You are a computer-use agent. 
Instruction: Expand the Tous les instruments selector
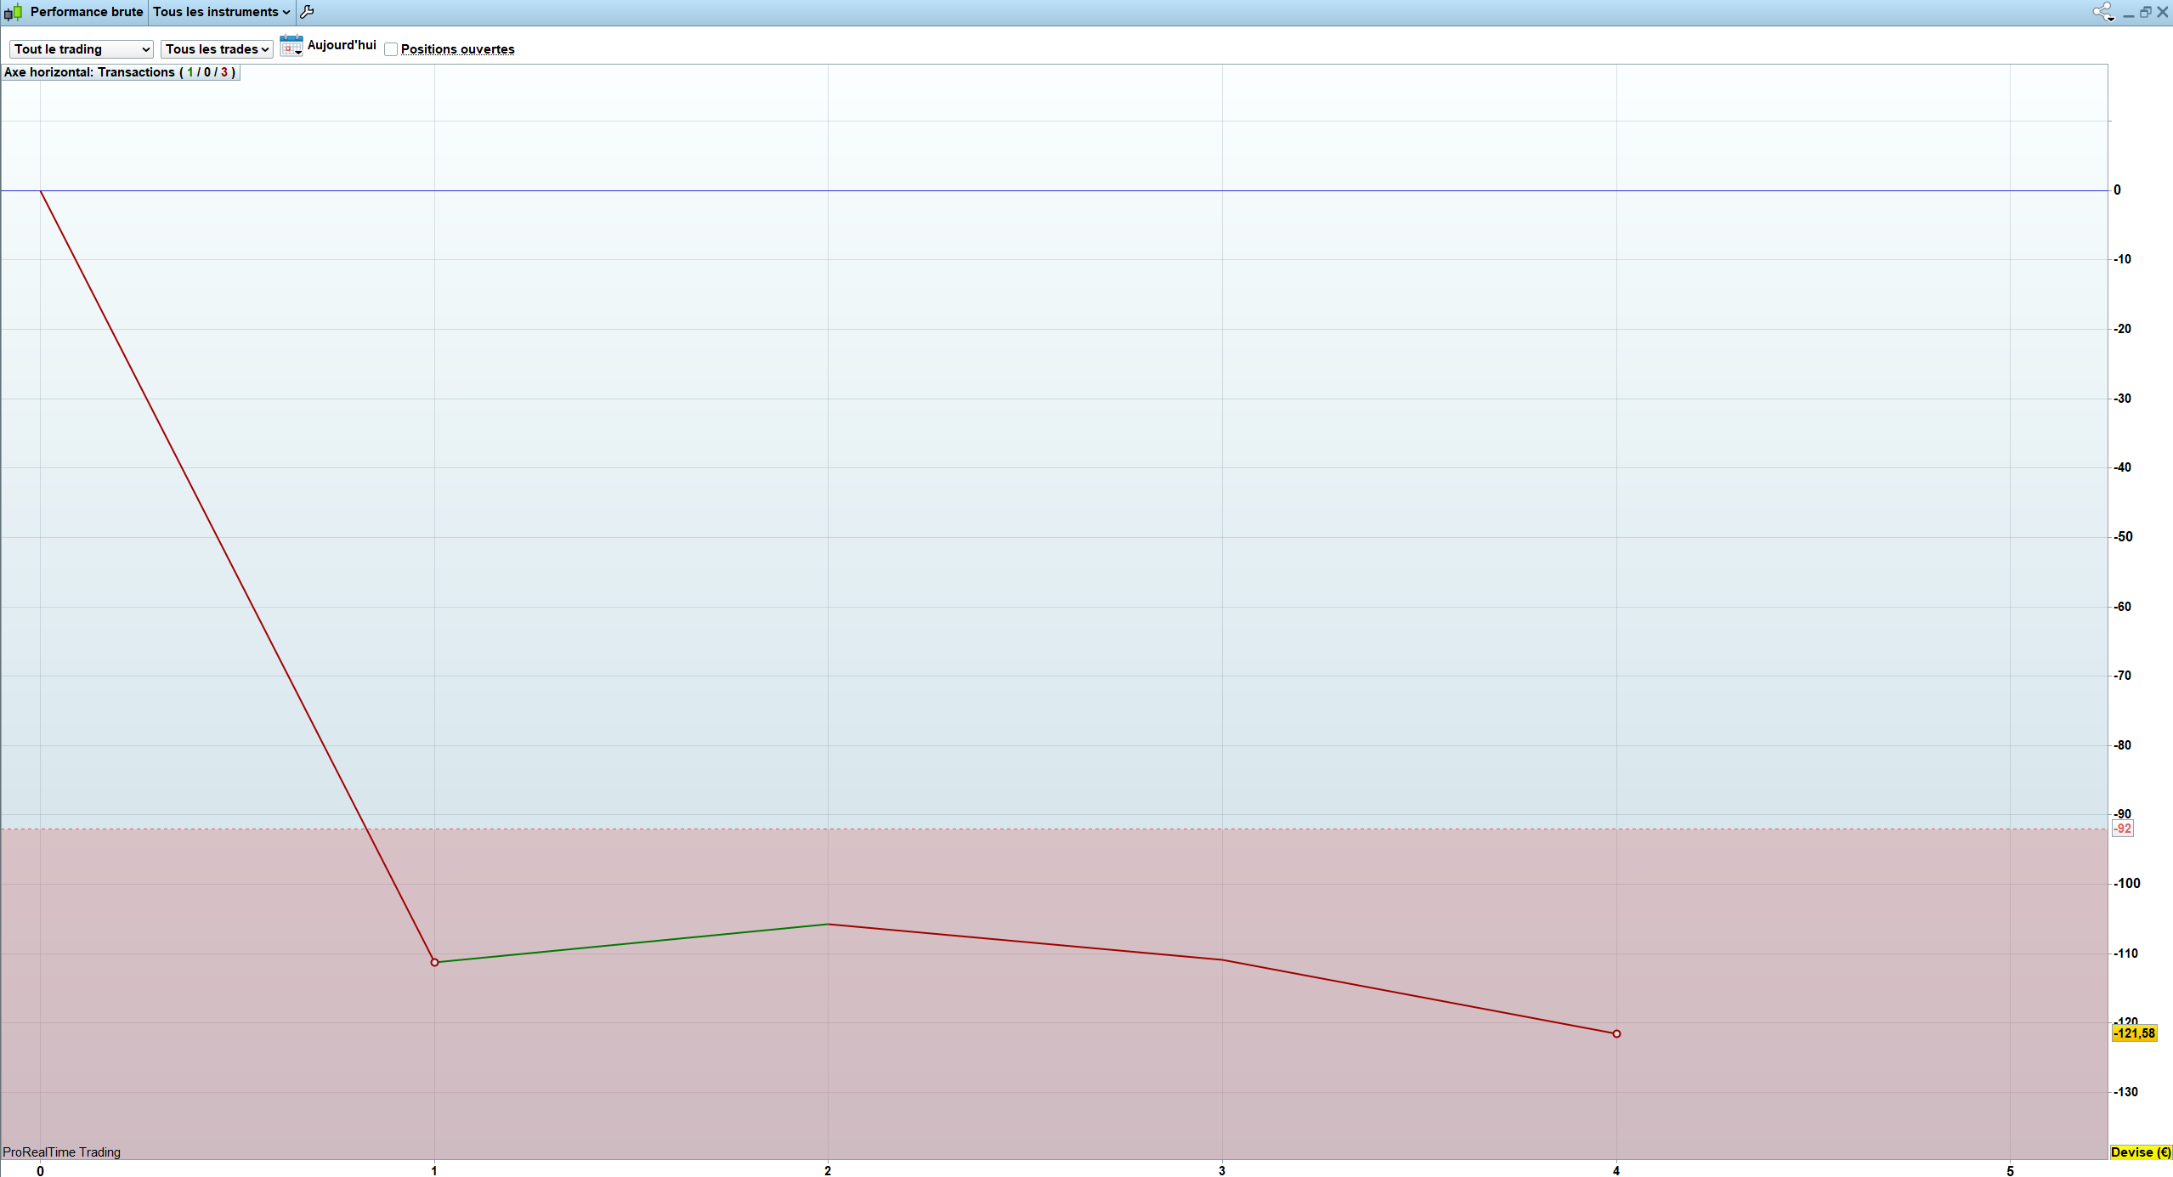pos(221,12)
